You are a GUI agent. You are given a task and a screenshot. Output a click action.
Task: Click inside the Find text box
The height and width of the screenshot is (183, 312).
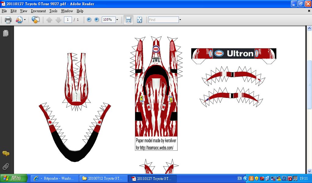tap(163, 20)
